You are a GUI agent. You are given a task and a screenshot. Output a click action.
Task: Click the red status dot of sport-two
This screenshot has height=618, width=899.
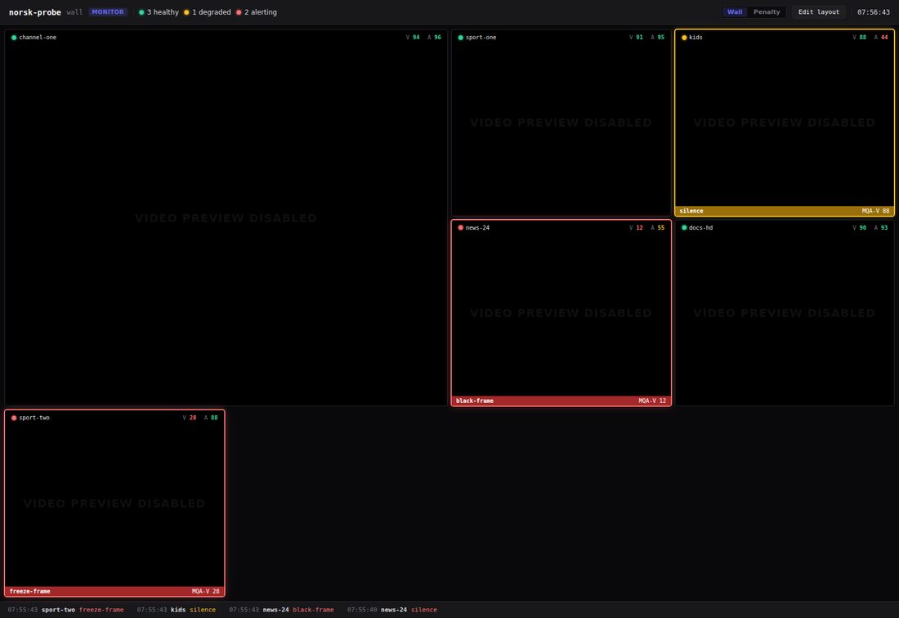14,418
